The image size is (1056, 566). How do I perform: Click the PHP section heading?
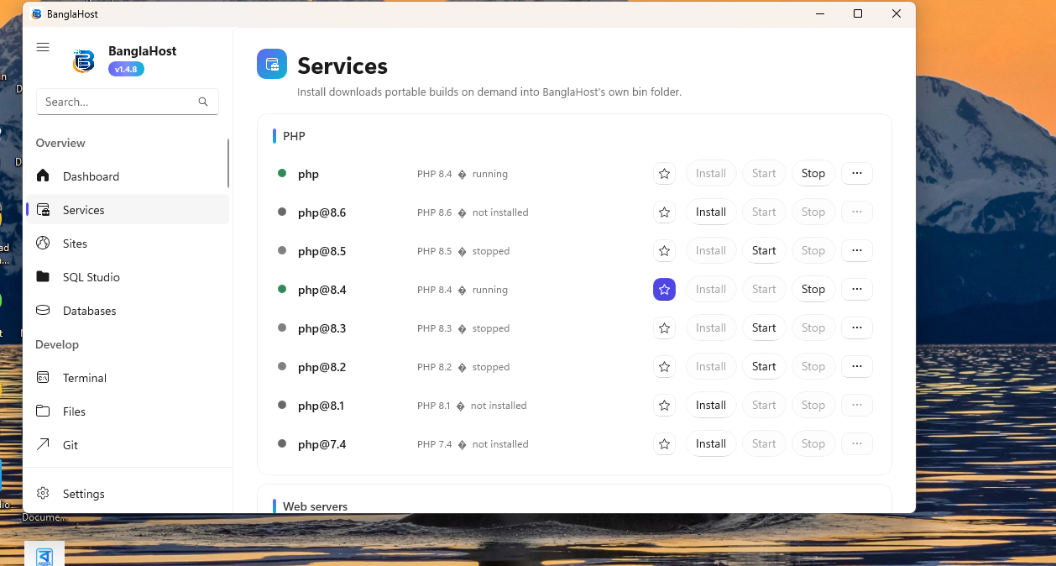coord(294,136)
